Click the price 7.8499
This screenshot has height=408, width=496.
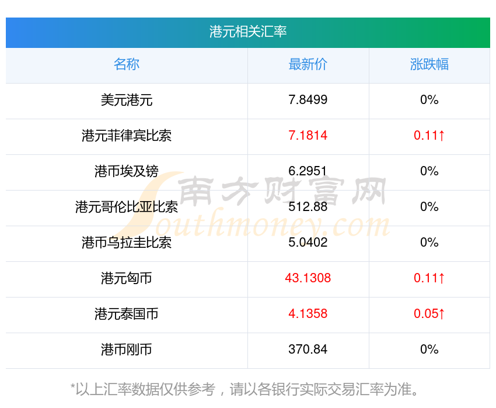[308, 100]
